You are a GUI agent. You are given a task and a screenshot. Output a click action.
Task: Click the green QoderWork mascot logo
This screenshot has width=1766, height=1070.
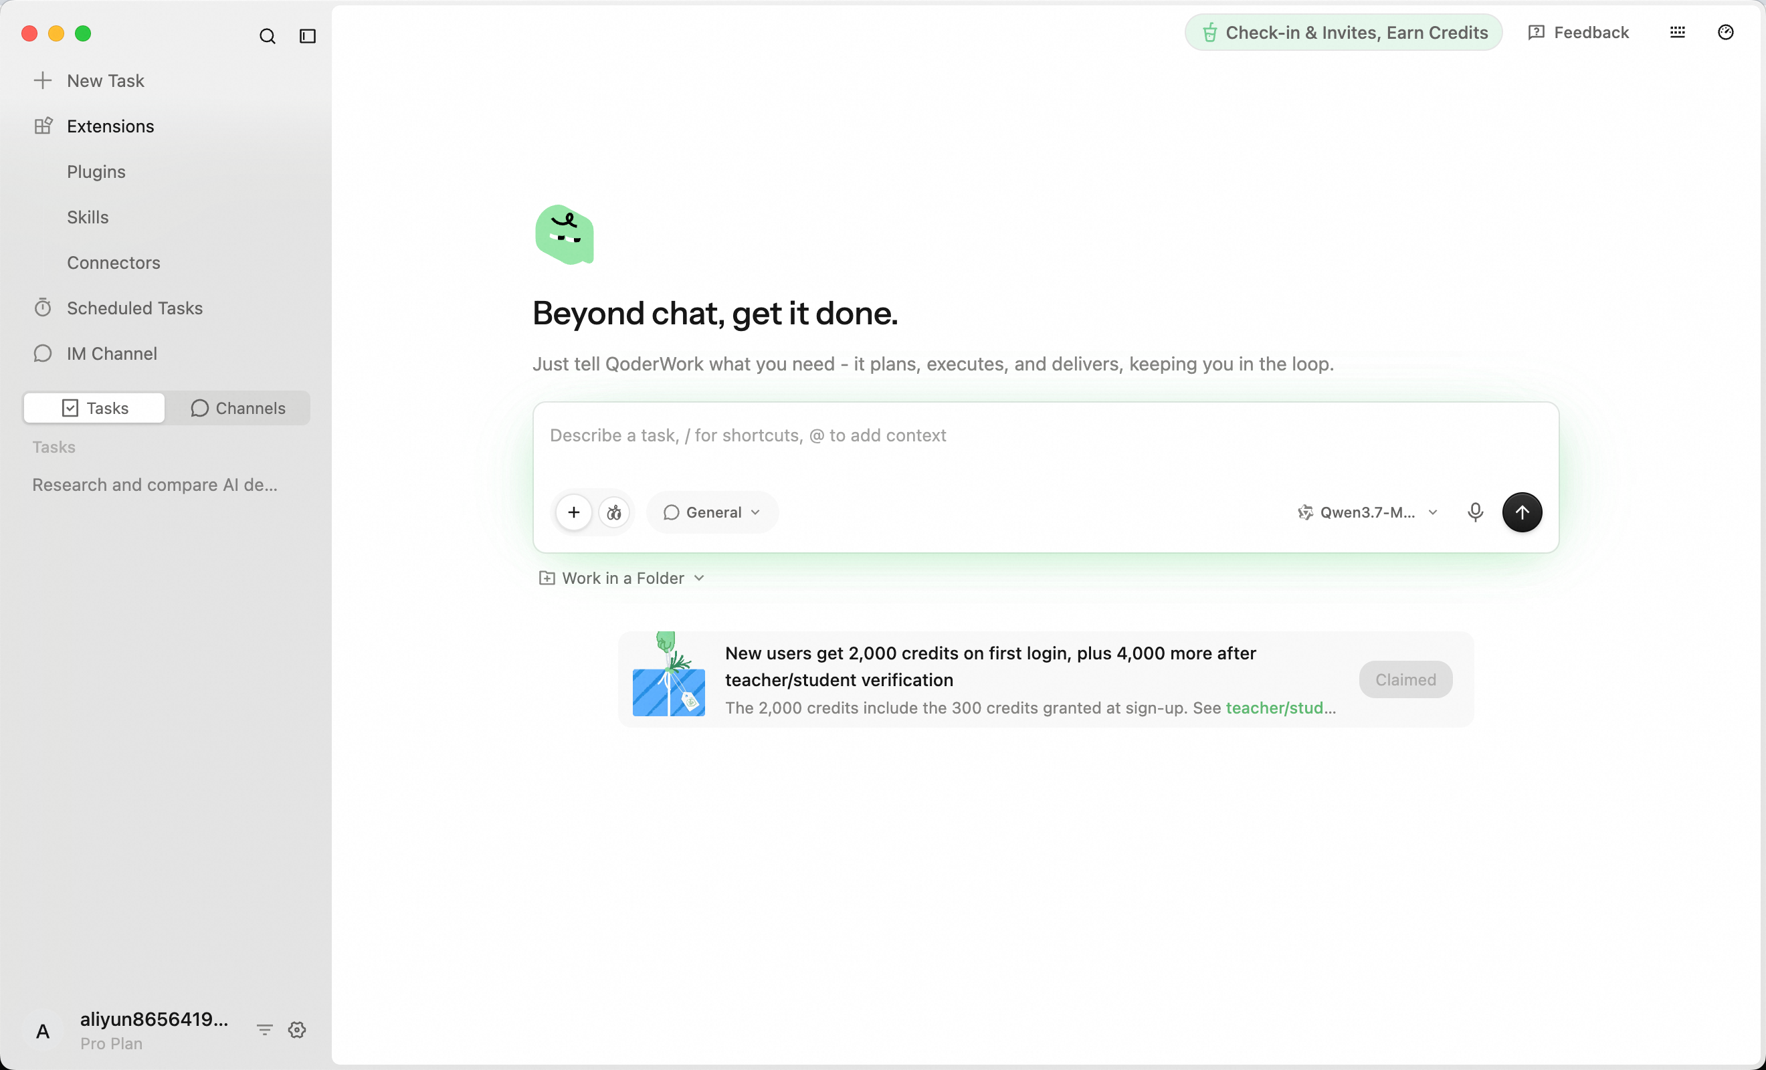coord(565,235)
